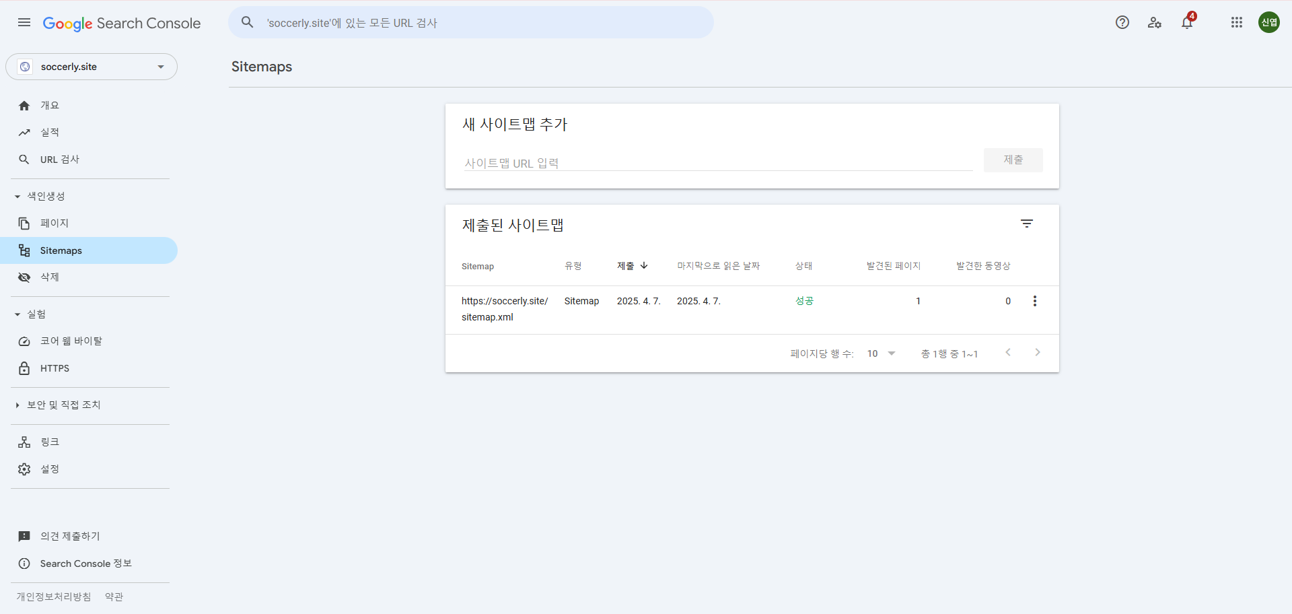1292x614 pixels.
Task: Open Search Console 정보
Action: pyautogui.click(x=89, y=564)
